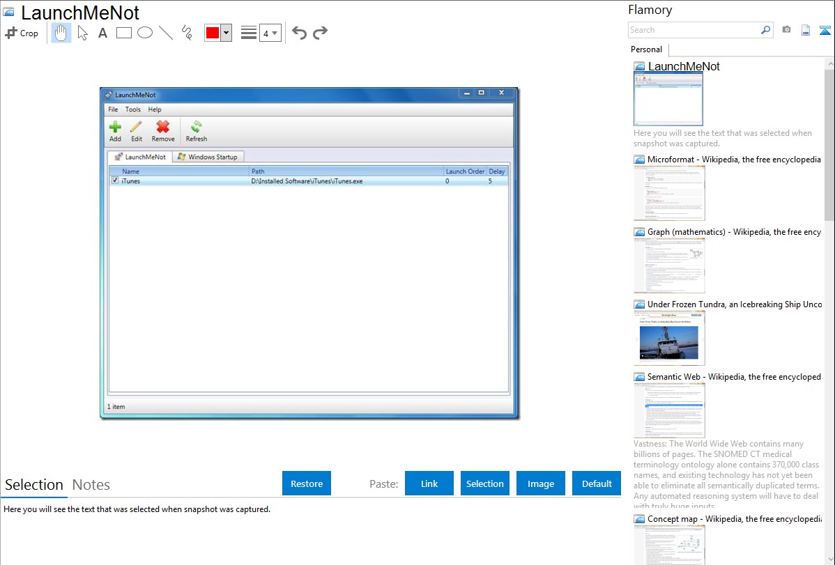Choose the freehand scribble tool

click(187, 33)
